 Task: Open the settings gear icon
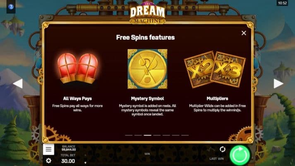(48, 161)
